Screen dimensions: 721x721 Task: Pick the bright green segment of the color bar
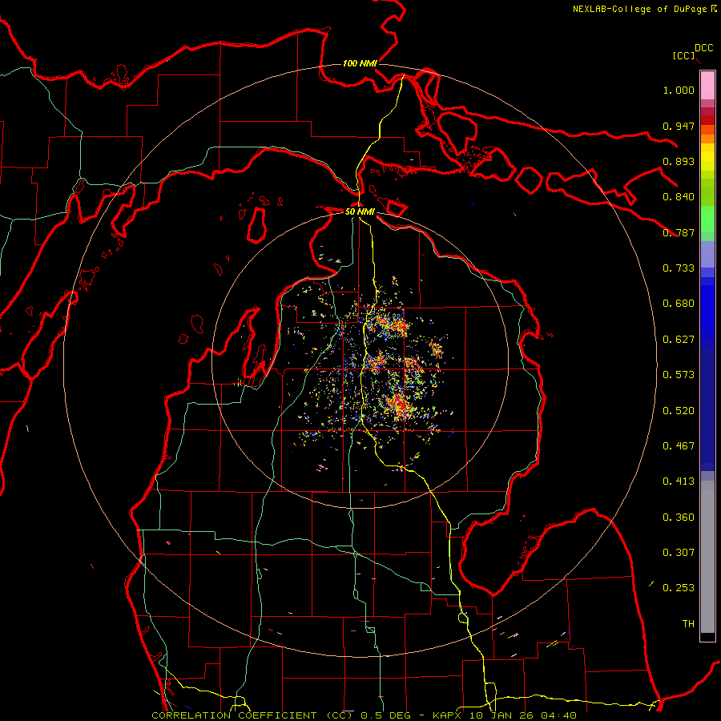707,219
